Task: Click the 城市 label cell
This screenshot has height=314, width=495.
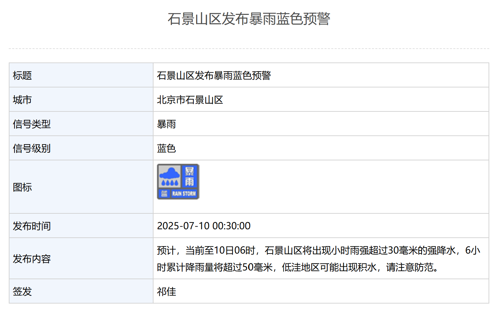Action: click(81, 100)
